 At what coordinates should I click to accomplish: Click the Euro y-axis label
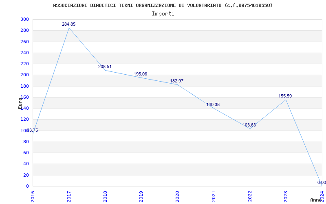pyautogui.click(x=20, y=104)
